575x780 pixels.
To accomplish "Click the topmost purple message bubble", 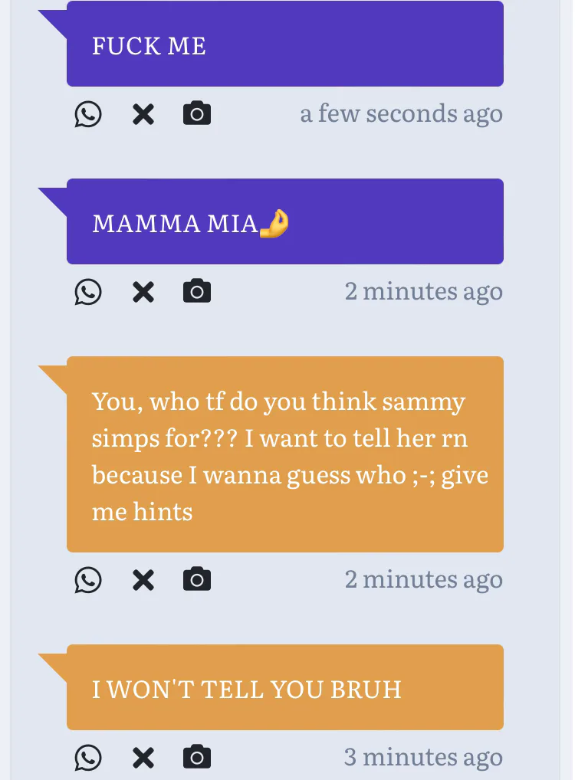I will [x=285, y=44].
